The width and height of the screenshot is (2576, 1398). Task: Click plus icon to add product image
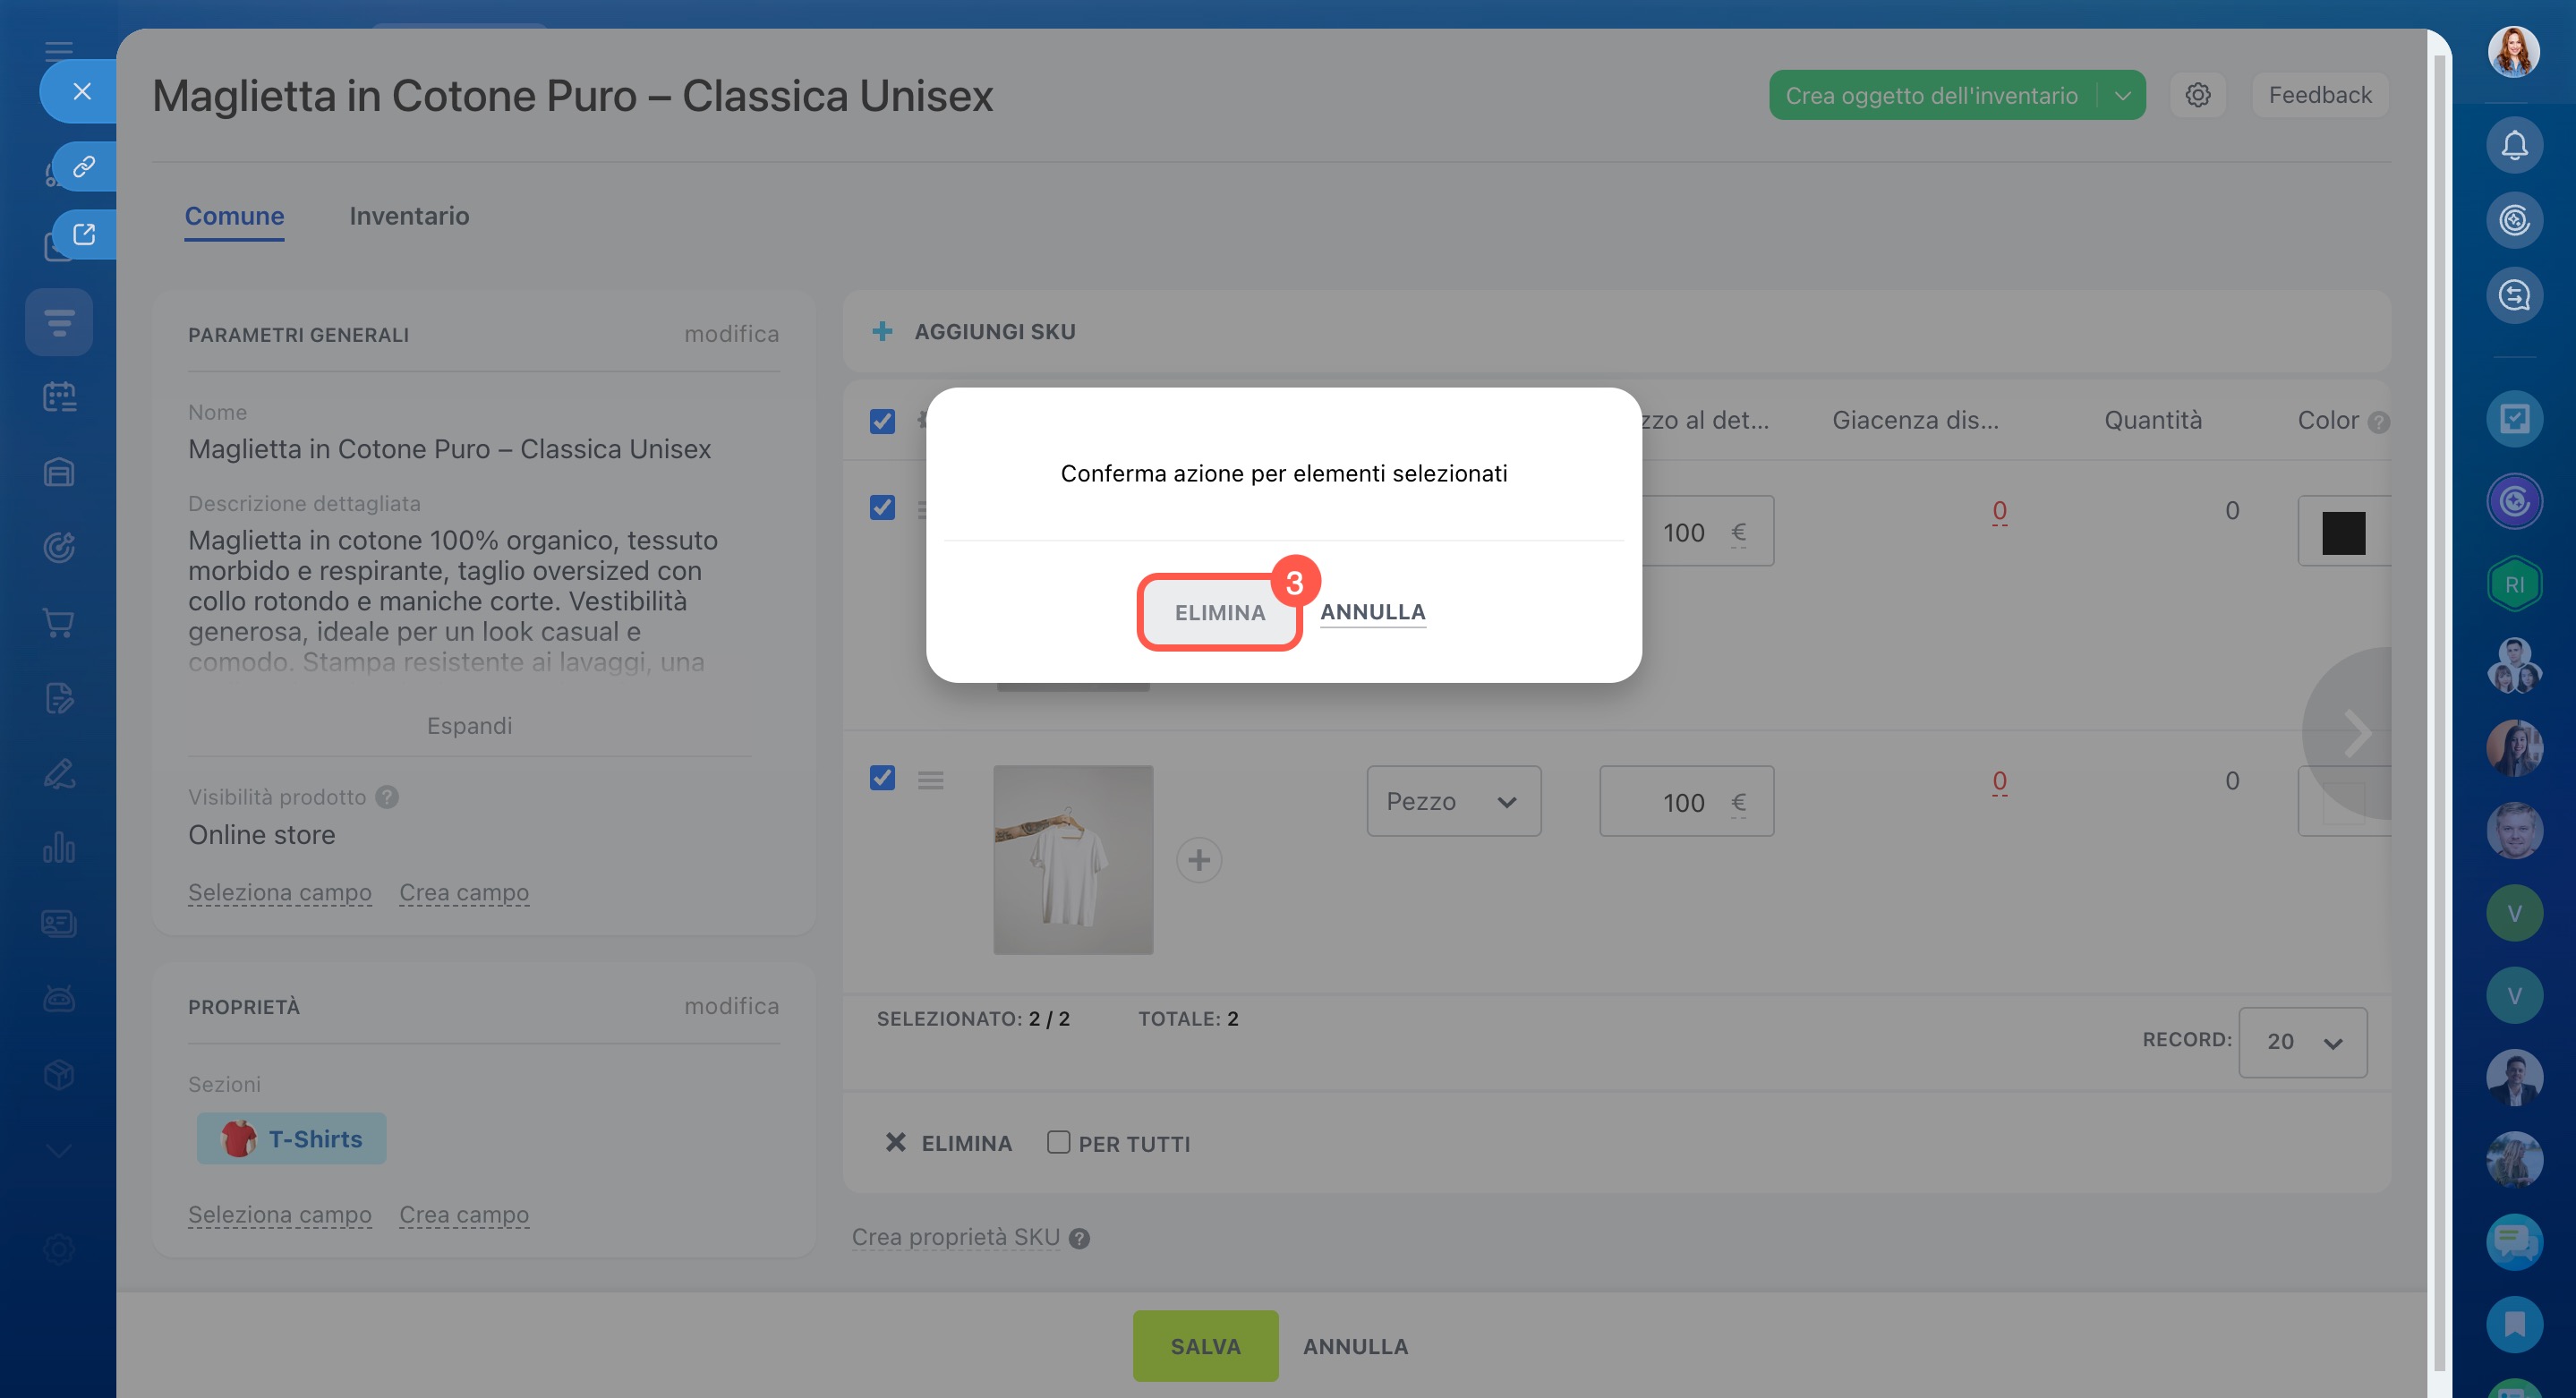pos(1198,860)
